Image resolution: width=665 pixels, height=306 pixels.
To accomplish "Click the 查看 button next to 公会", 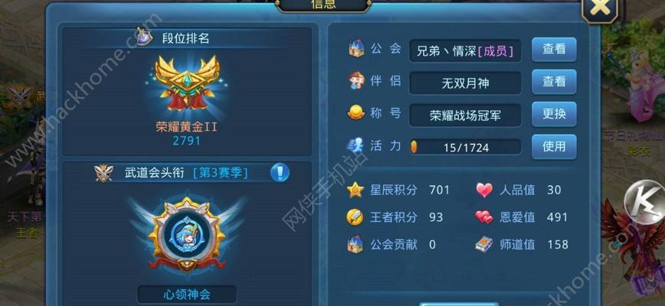I will (554, 50).
